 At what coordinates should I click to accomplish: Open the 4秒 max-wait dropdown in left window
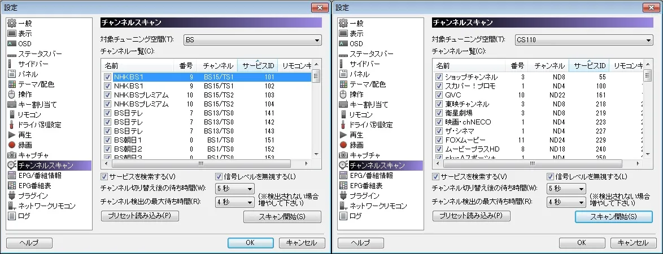235,202
